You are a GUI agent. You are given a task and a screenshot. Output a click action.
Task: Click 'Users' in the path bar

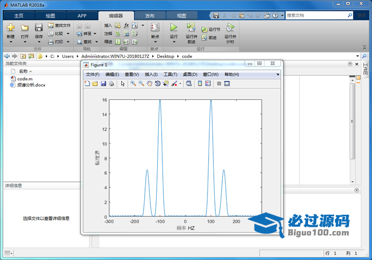tap(68, 56)
